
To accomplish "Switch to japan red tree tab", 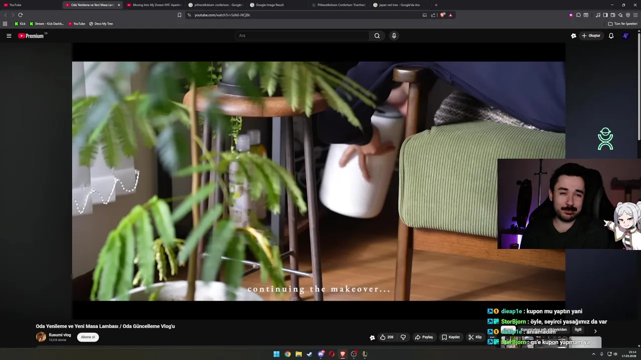I will pos(401,5).
